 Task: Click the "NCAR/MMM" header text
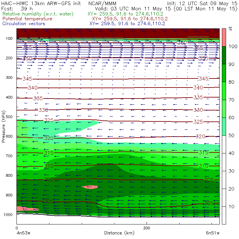102,4
